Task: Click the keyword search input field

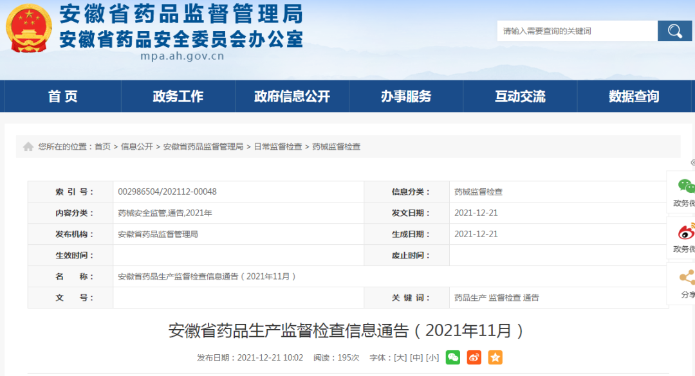Action: [577, 31]
